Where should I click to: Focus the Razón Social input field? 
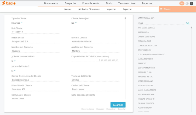coord(35,41)
